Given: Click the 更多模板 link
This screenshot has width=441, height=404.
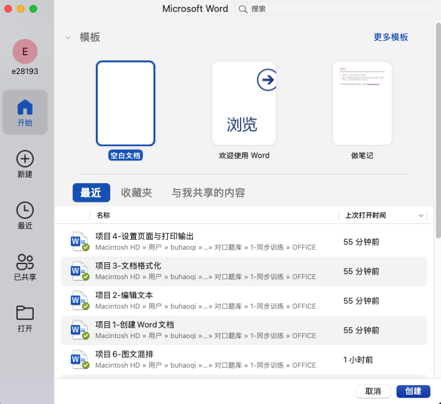Looking at the screenshot, I should pyautogui.click(x=391, y=37).
